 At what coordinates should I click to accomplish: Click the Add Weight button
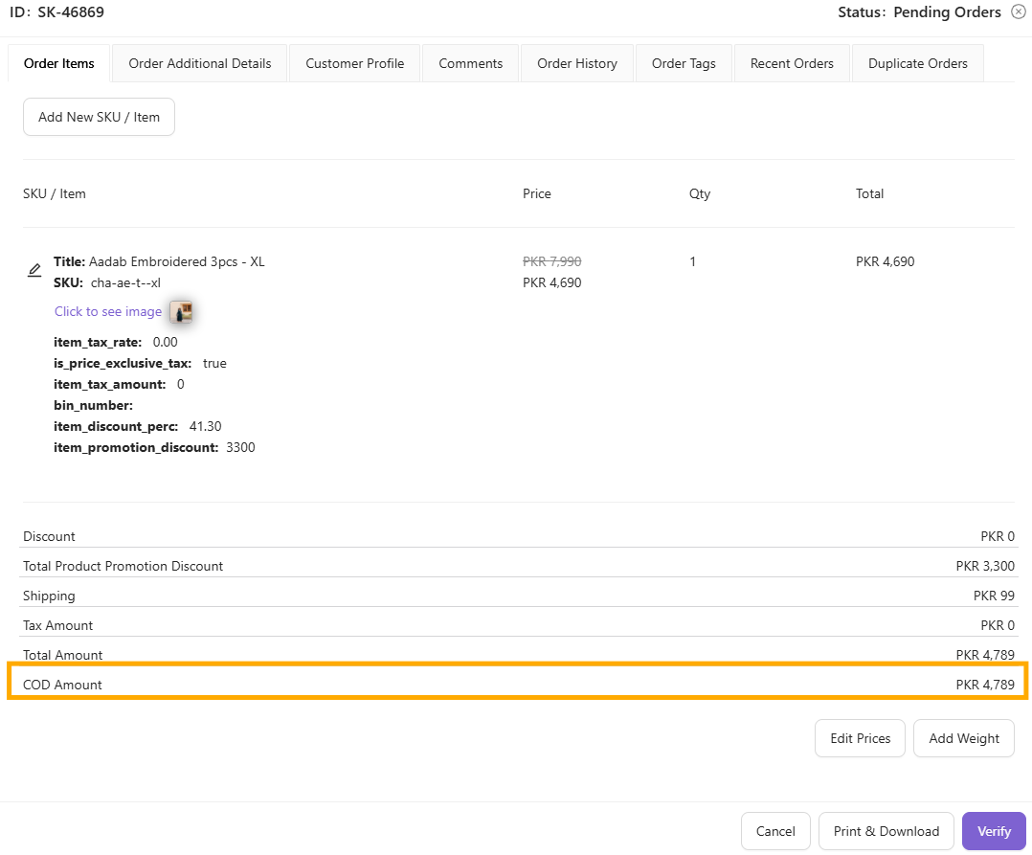tap(964, 738)
